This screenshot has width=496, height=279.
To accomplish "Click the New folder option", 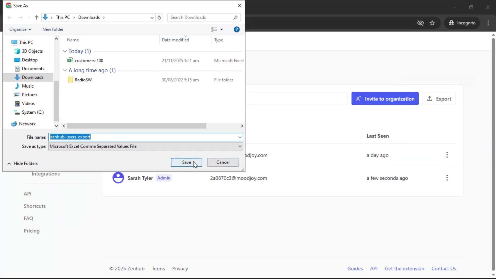I will (53, 29).
